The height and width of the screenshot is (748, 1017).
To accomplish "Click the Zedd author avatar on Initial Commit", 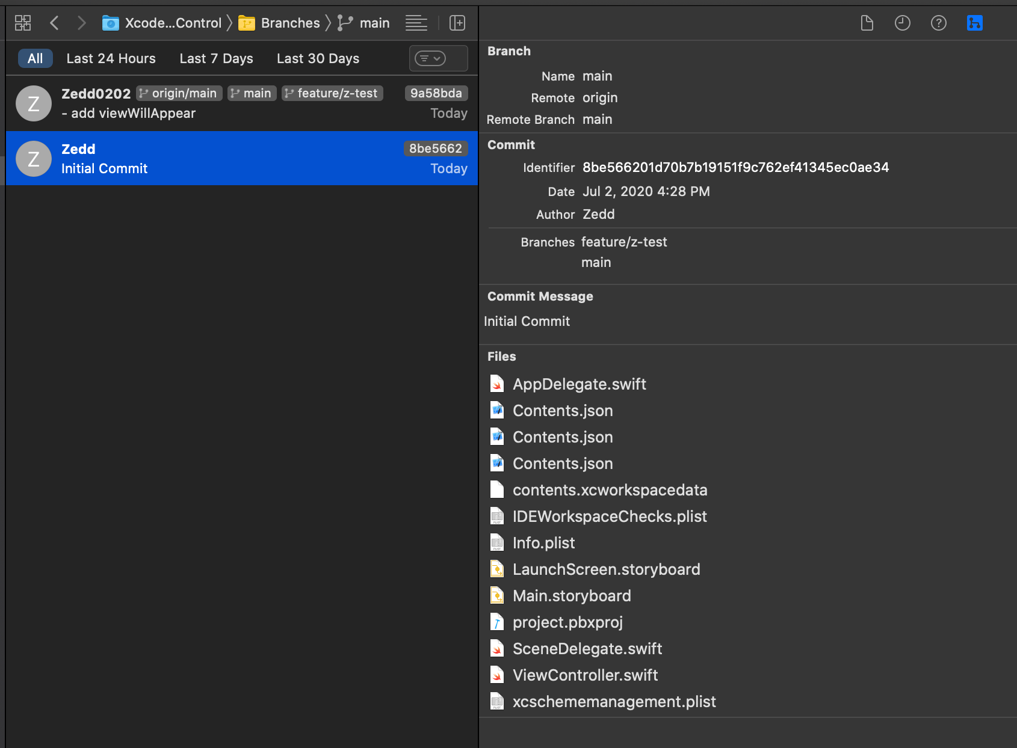I will click(34, 159).
